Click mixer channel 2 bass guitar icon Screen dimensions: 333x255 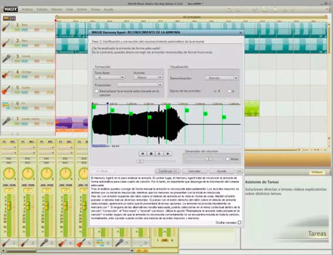pos(25,243)
